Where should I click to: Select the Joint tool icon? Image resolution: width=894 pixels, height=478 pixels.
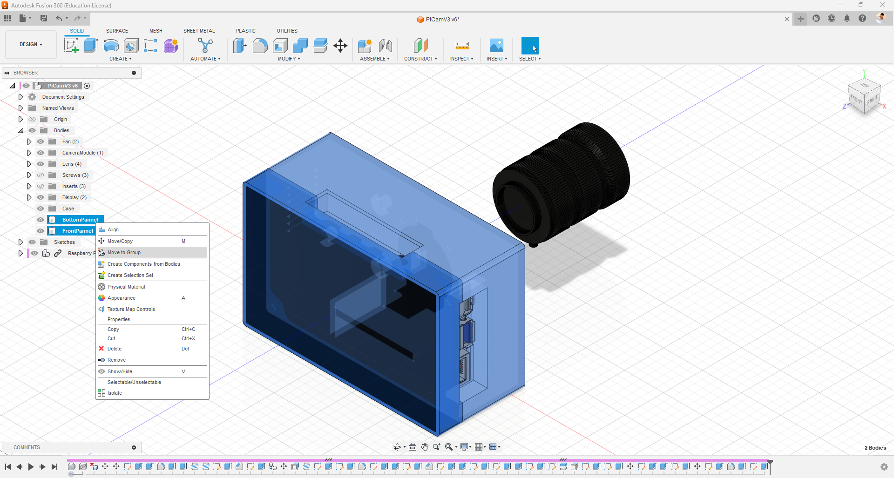pos(385,46)
